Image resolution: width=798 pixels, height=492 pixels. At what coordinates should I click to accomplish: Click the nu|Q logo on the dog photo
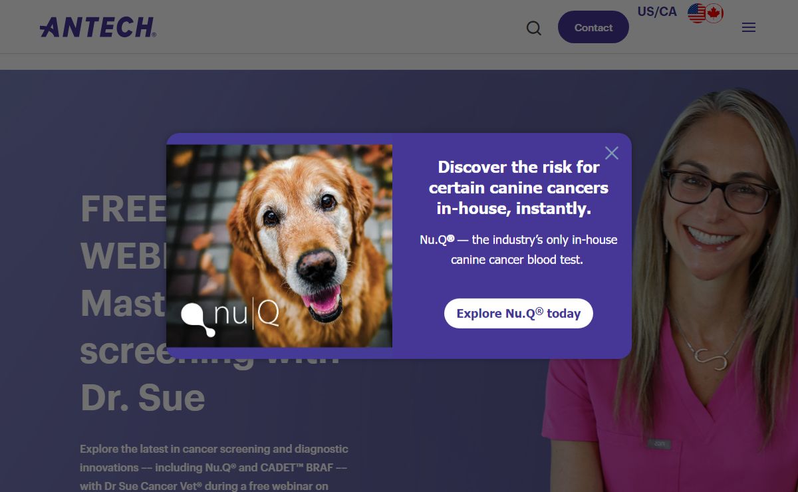(230, 316)
